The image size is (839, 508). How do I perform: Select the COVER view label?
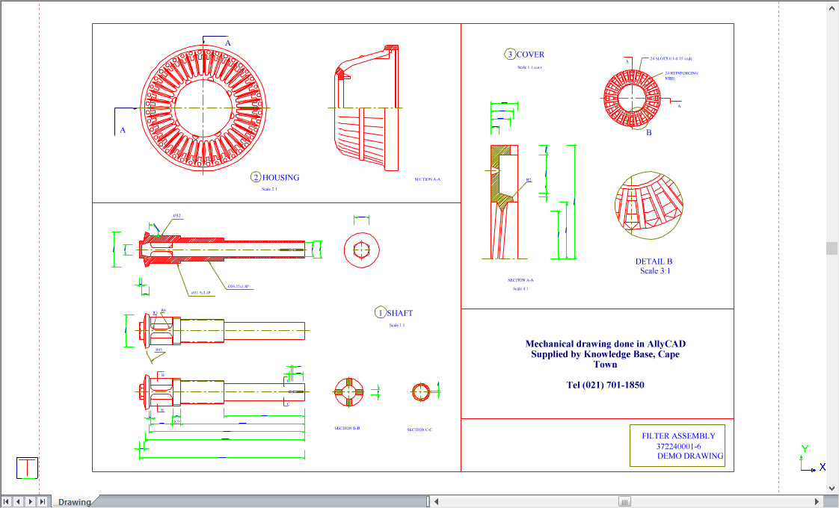pos(529,55)
